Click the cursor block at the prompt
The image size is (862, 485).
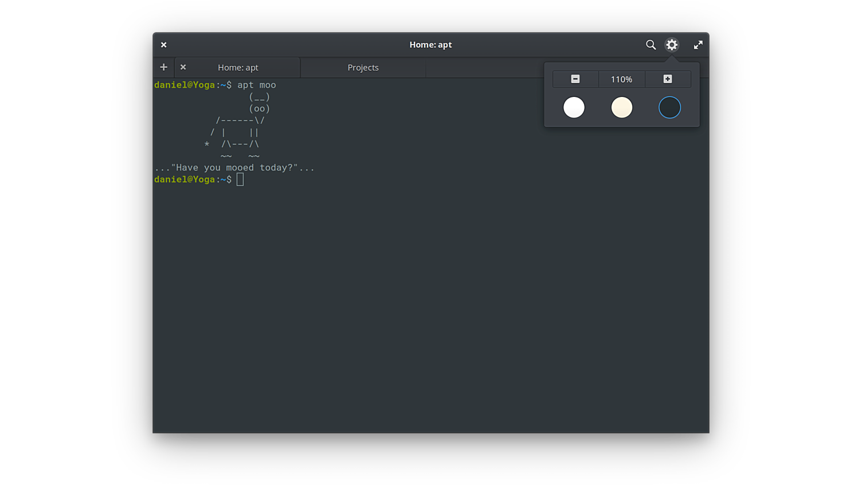[240, 179]
